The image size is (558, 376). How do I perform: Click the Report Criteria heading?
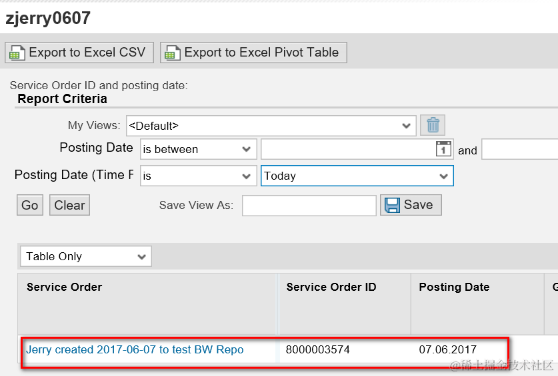click(x=62, y=98)
